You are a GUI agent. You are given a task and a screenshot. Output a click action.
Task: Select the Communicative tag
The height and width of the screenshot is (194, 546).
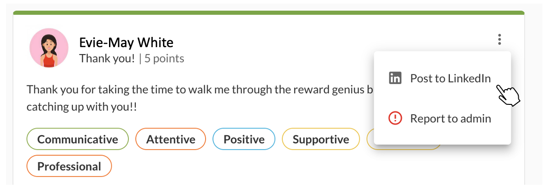tap(78, 139)
